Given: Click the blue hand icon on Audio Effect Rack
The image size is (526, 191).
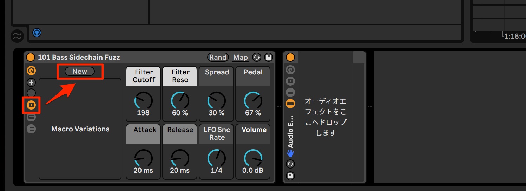Looking at the screenshot, I should point(290,153).
